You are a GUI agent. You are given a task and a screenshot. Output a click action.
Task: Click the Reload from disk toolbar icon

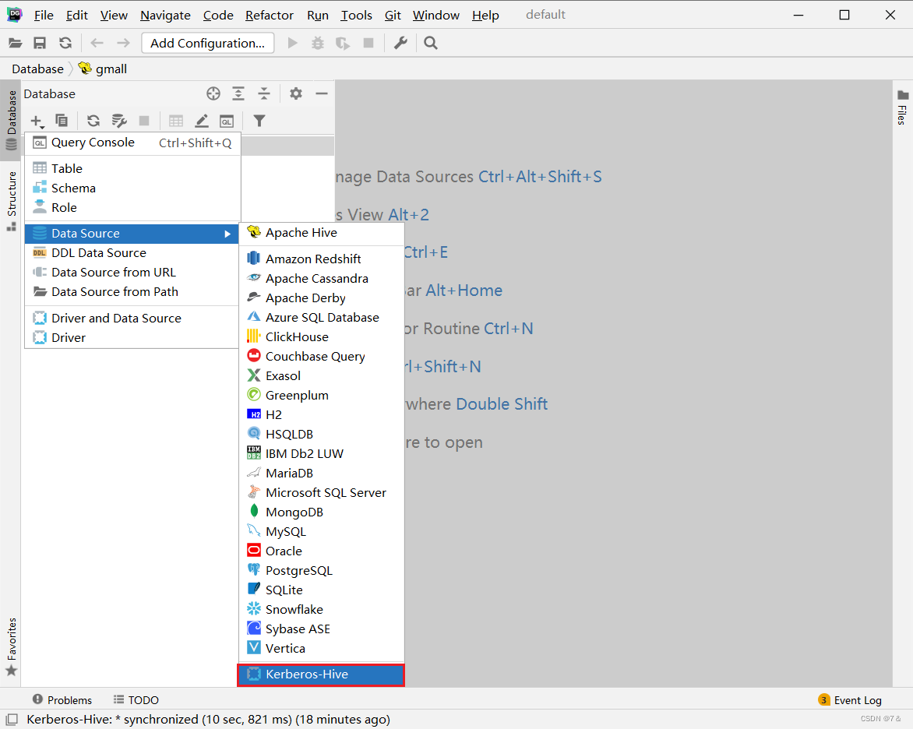pyautogui.click(x=65, y=43)
